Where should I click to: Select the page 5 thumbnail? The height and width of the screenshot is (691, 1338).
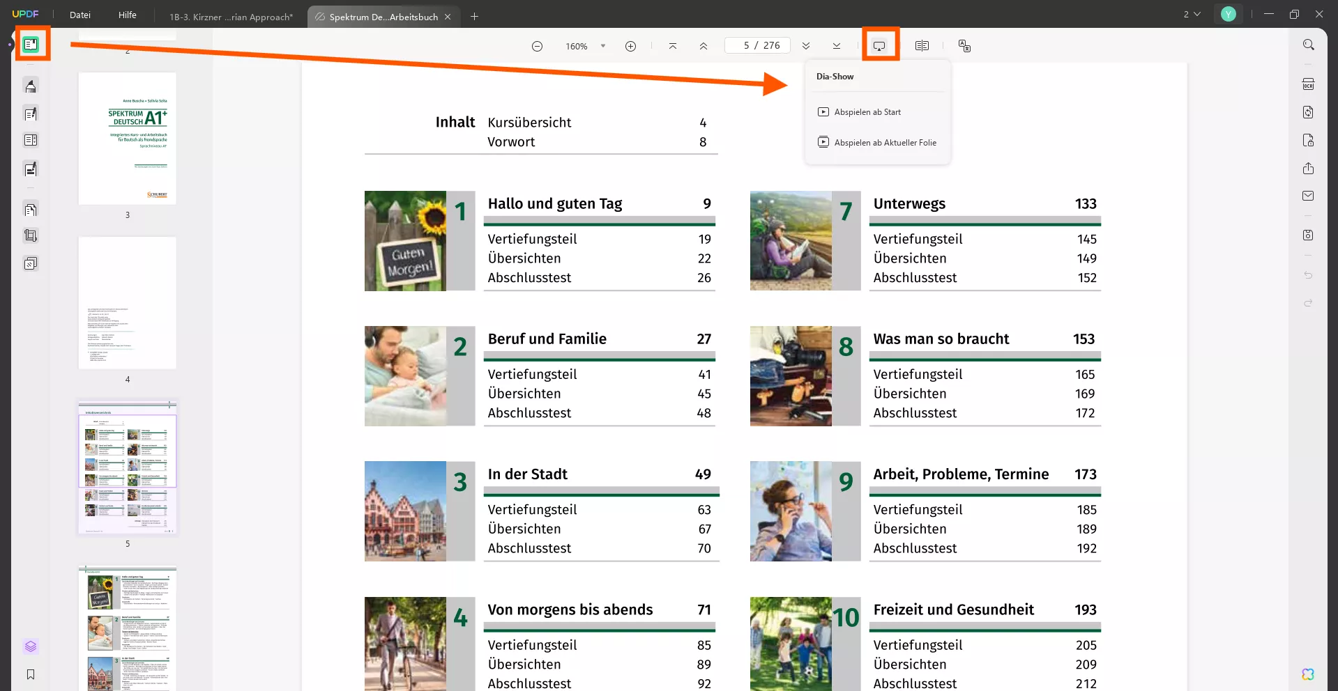128,467
